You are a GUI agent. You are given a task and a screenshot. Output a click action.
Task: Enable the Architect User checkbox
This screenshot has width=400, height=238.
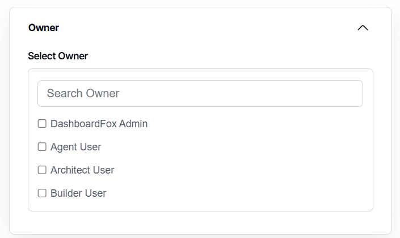point(42,170)
